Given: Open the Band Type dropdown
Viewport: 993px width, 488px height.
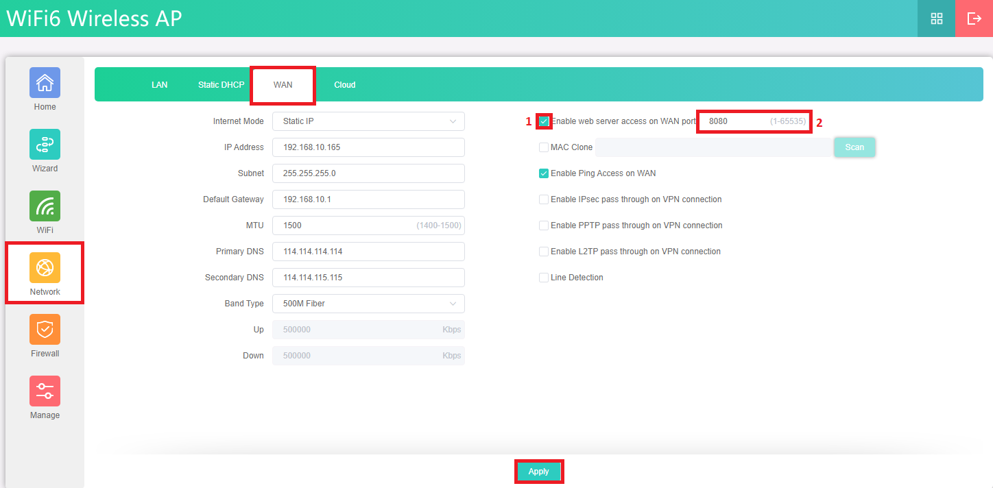Looking at the screenshot, I should (x=368, y=304).
